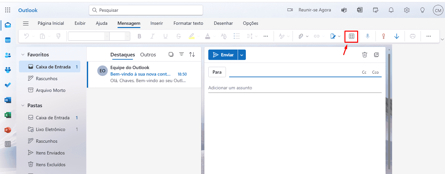Attach a file using the paperclip icon

coord(301,36)
